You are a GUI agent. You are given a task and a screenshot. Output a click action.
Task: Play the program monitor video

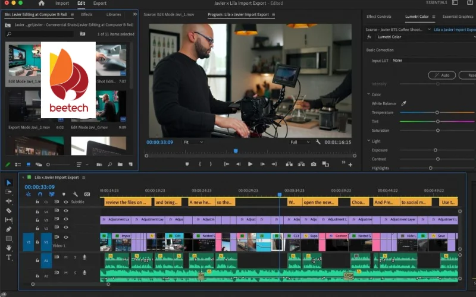[x=250, y=164]
